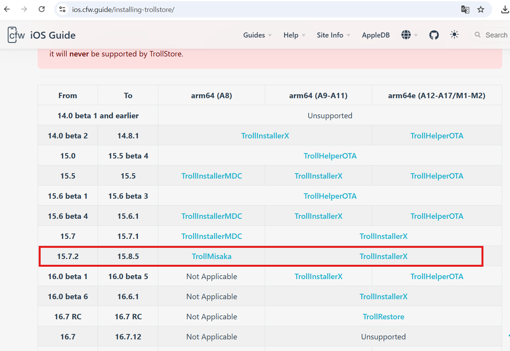Click the 'arm64e (A12-A17/M1-M2)' column header
Viewport: 510px width, 351px height.
click(437, 95)
